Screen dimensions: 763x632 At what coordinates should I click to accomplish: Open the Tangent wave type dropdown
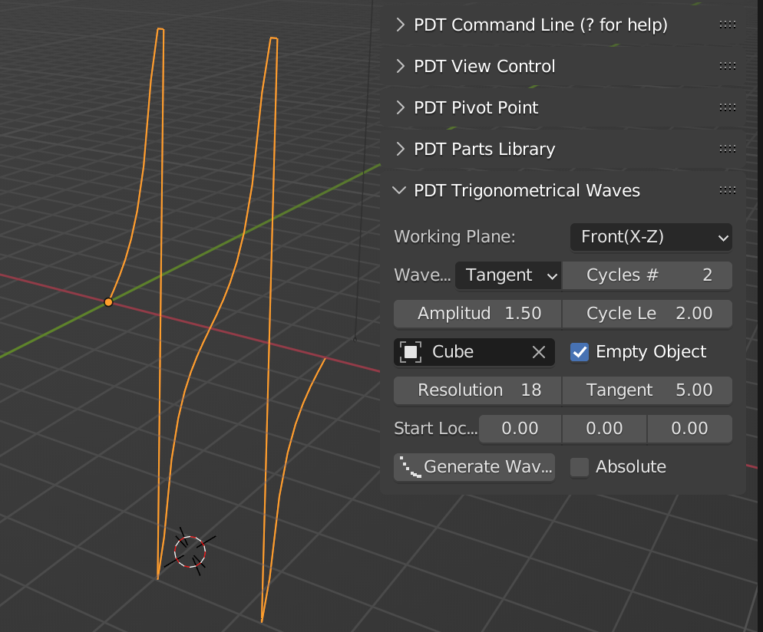tap(508, 275)
